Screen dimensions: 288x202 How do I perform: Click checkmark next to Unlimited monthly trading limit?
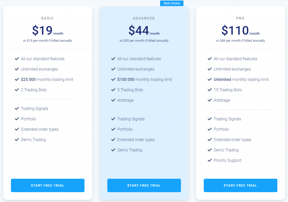[x=210, y=79]
